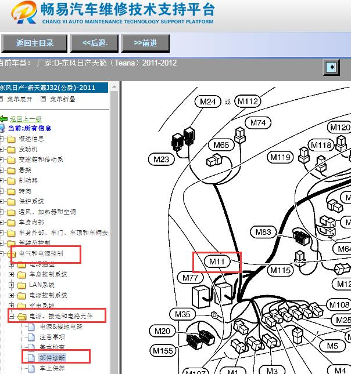This screenshot has width=351, height=374.
Task: Click the 通风、加热器和空调 folder icon
Action: tap(11, 212)
